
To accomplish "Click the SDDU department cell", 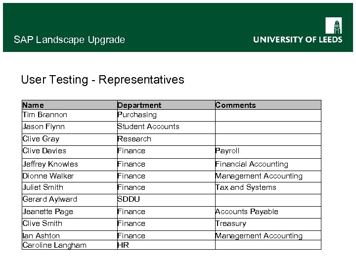I will point(128,199).
